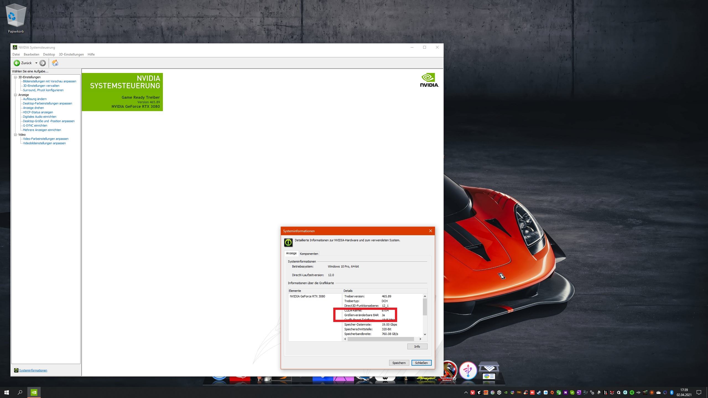Image resolution: width=708 pixels, height=398 pixels.
Task: Close the Systeminformationen dialog
Action: 430,231
